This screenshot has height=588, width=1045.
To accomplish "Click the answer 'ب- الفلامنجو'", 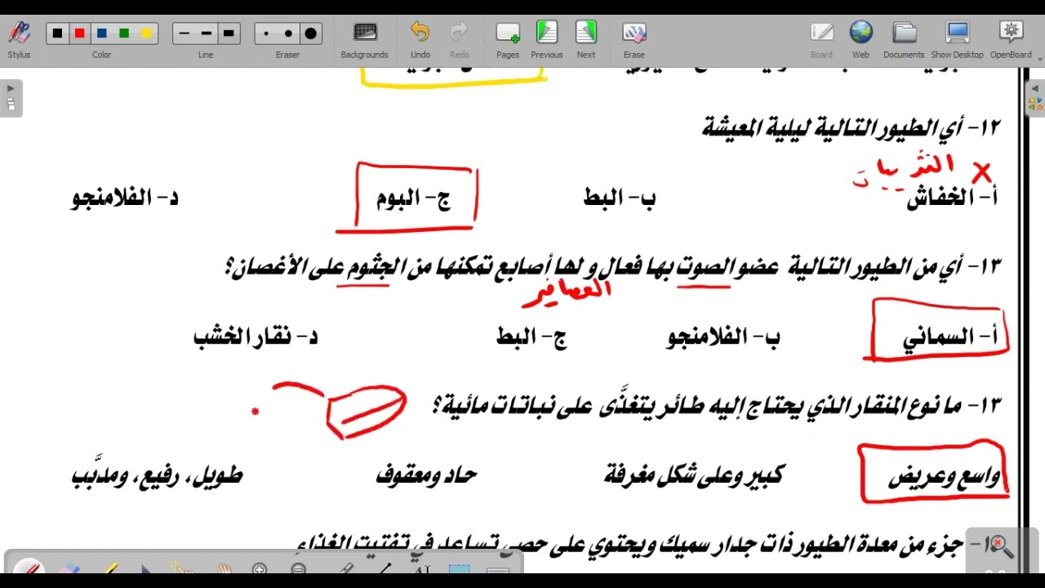I will tap(723, 337).
